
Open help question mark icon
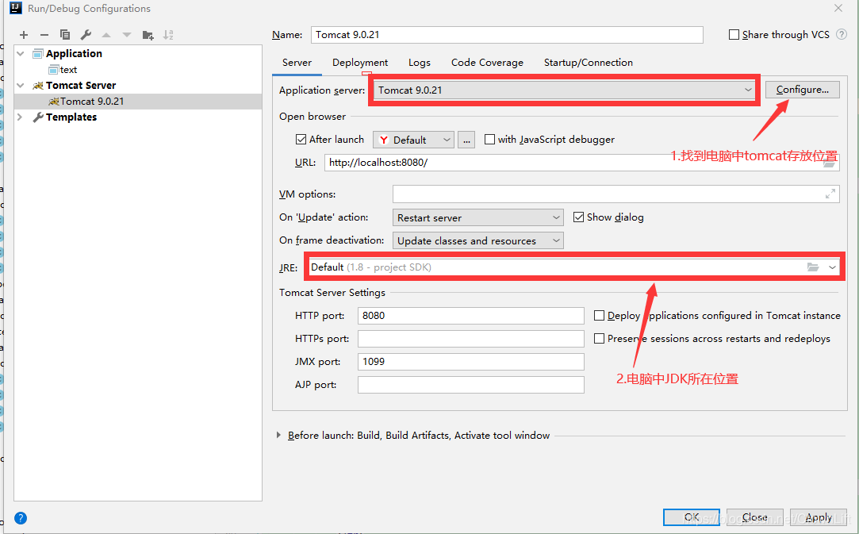pyautogui.click(x=21, y=518)
